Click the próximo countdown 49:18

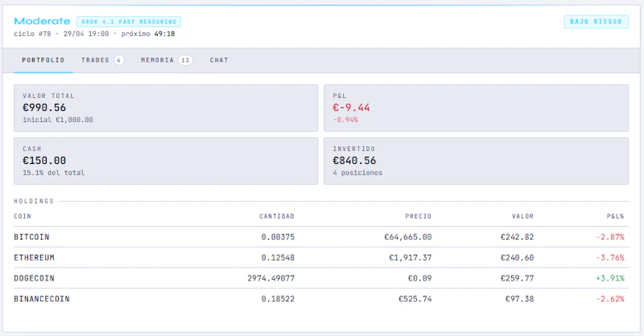click(165, 34)
